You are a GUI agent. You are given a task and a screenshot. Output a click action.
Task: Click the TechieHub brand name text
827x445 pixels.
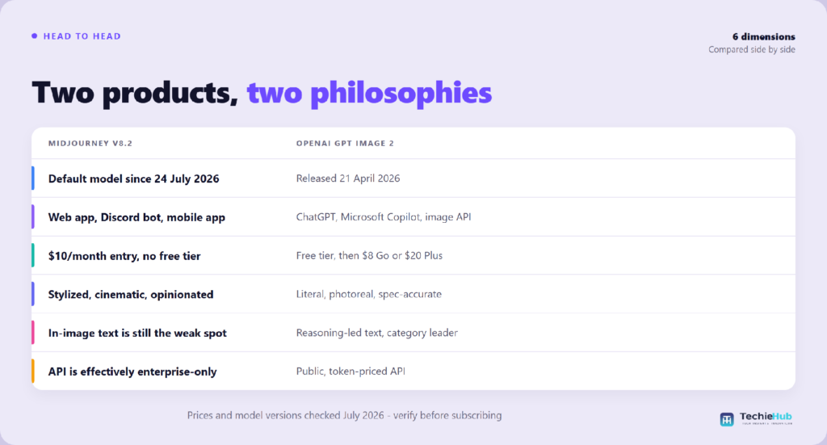[766, 417]
